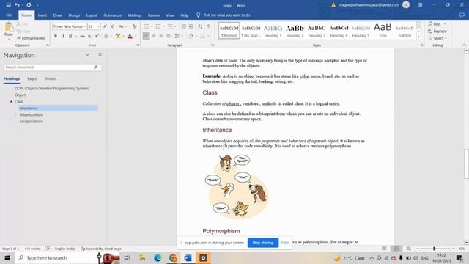The image size is (469, 264).
Task: Apply the red font color
Action: 130,36
